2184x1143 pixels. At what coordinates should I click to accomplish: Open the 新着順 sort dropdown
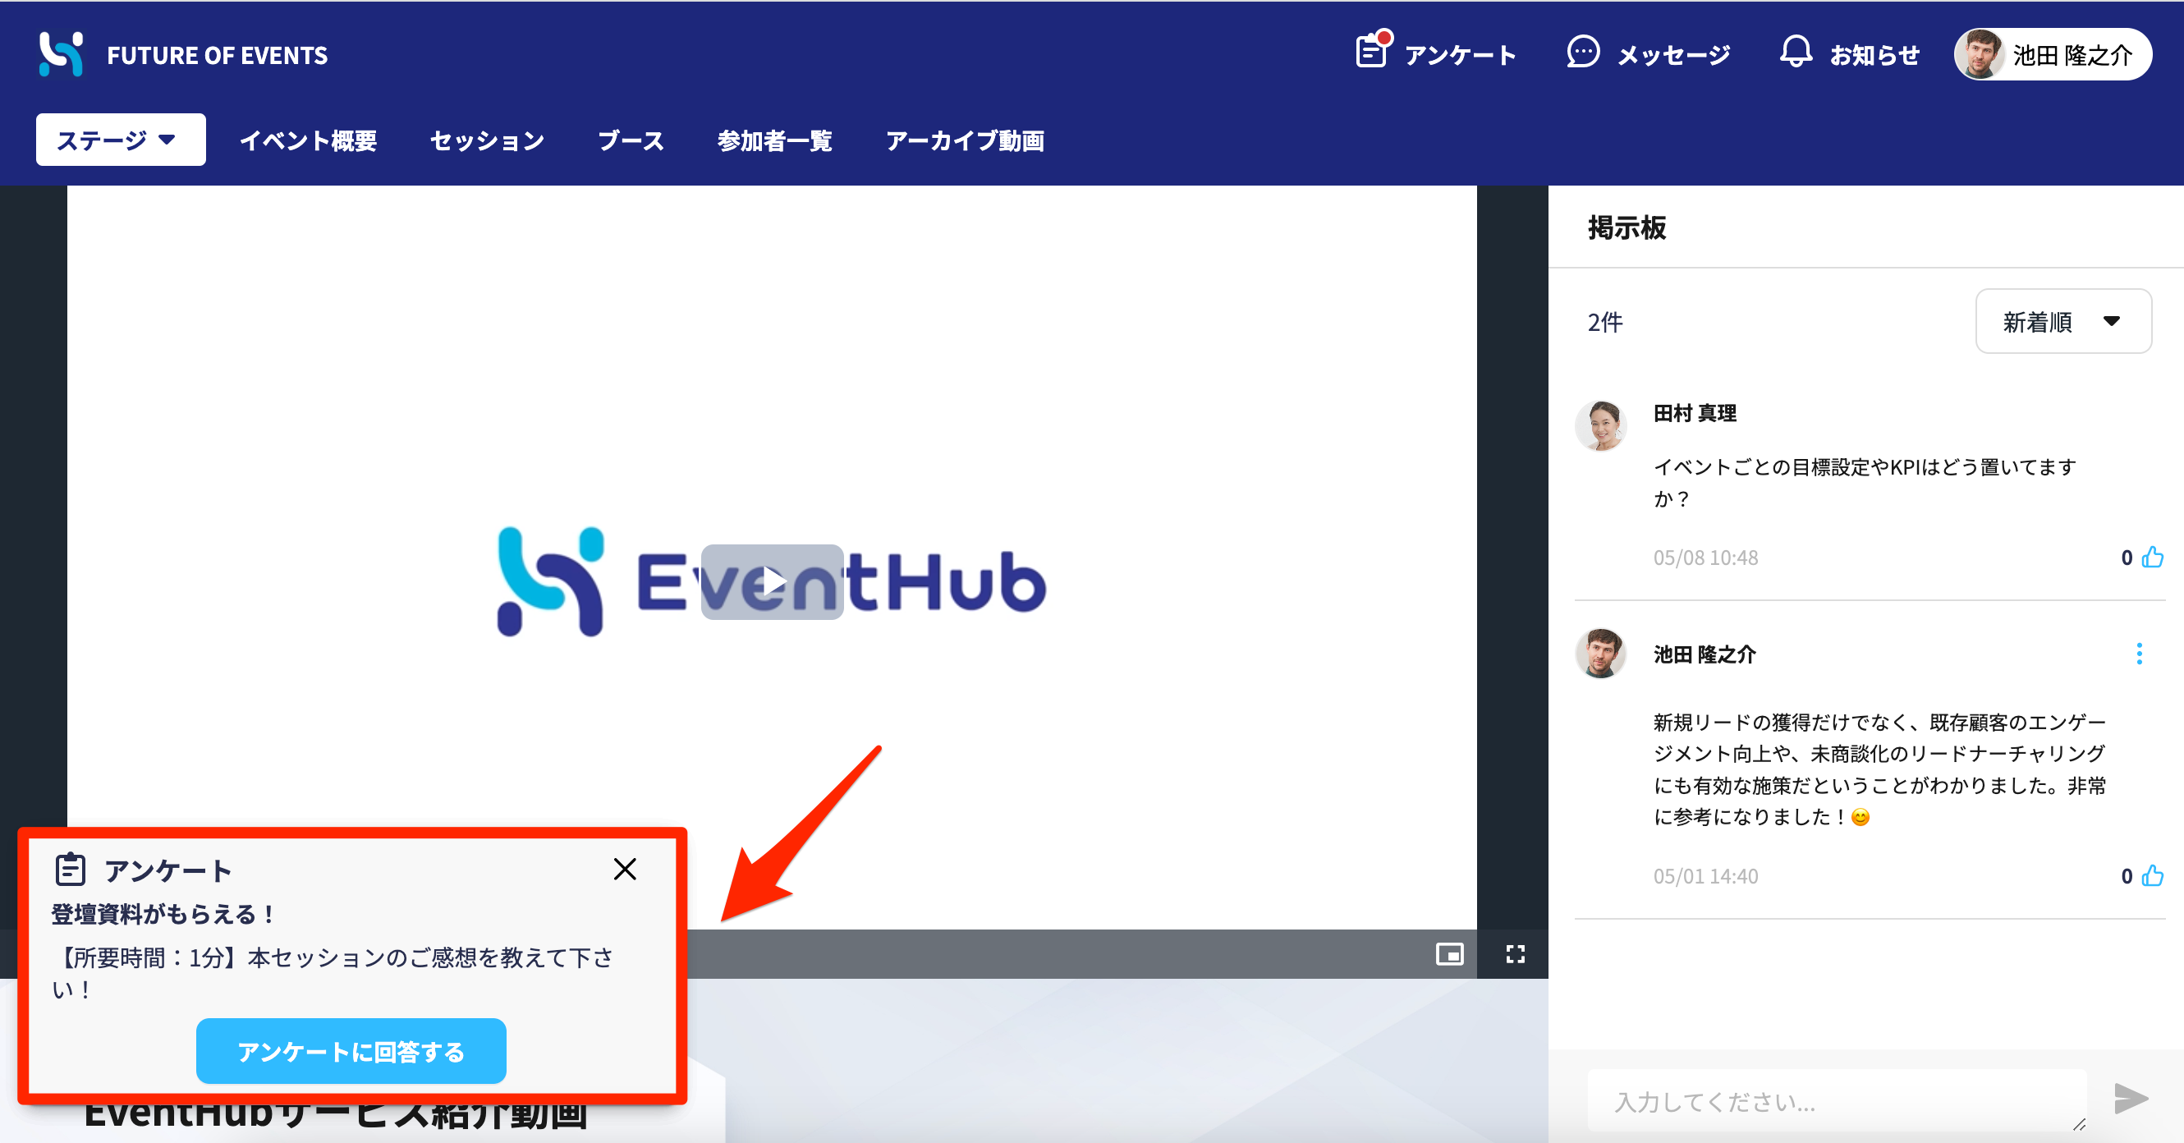point(2062,321)
